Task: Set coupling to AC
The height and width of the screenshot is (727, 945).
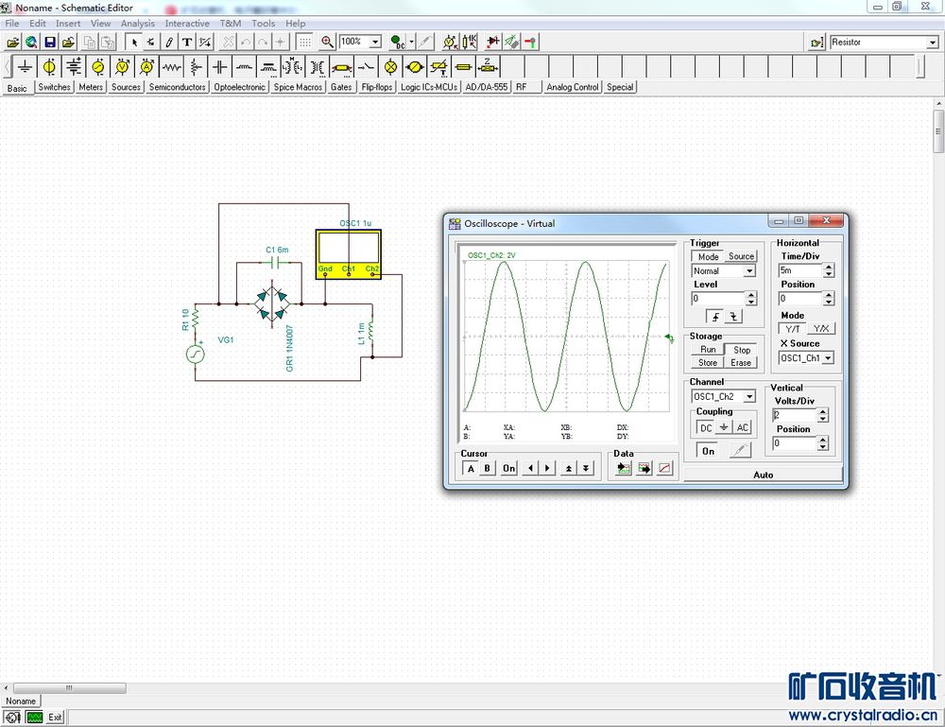Action: pyautogui.click(x=743, y=427)
